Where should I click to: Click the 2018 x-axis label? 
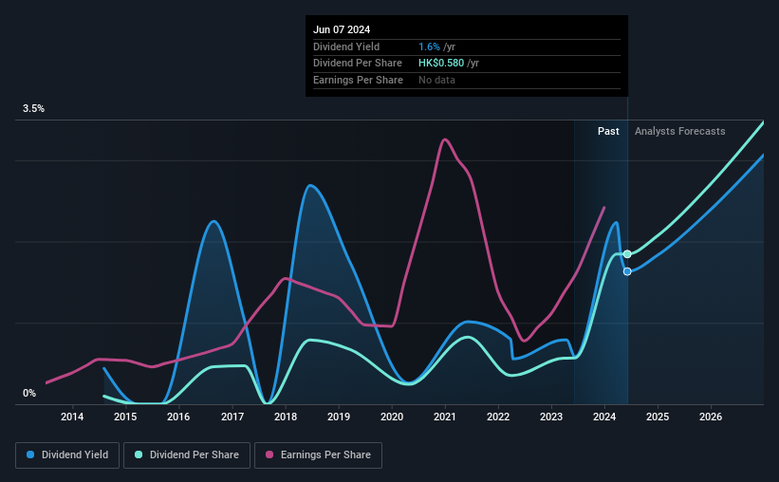pos(286,417)
